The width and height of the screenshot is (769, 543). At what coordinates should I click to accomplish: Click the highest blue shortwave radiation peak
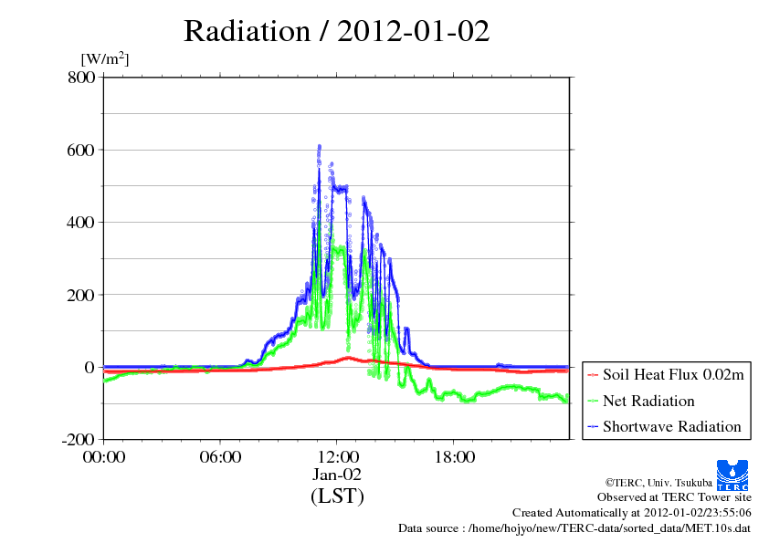click(x=319, y=146)
